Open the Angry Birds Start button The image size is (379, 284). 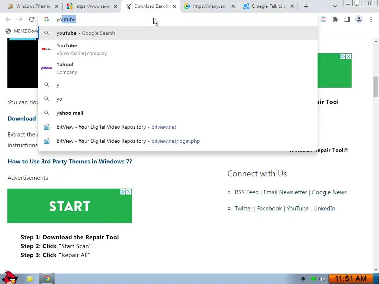(10, 277)
